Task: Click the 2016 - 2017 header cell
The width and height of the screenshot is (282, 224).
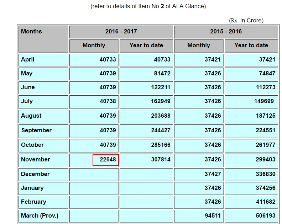Action: coord(121,32)
